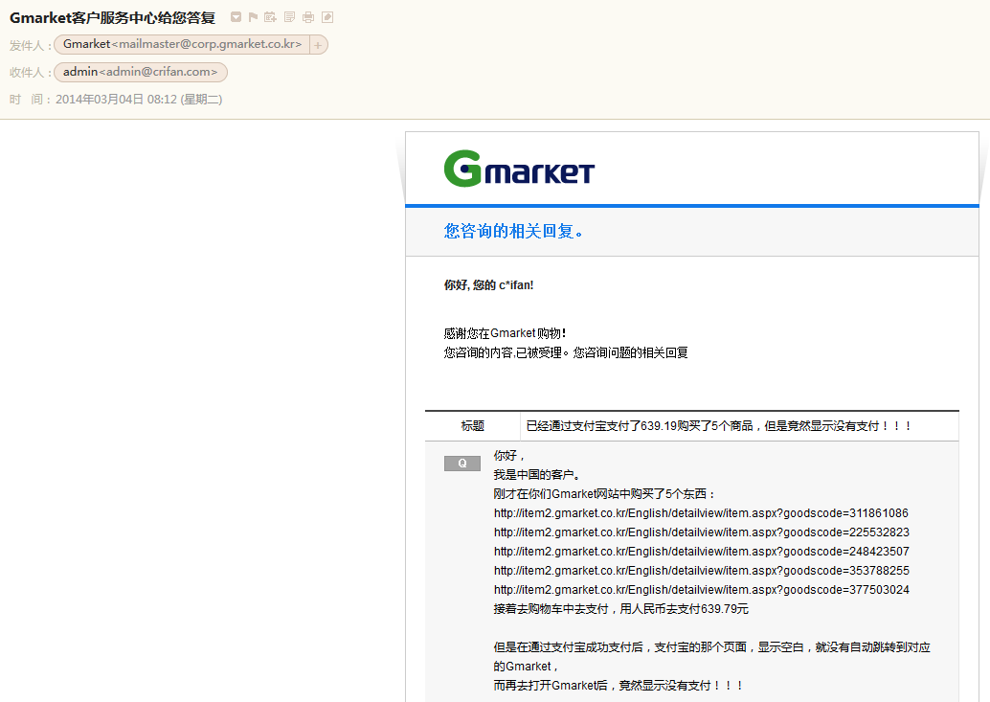
Task: Click the heading 您咨询的相关回复。
Action: click(514, 231)
